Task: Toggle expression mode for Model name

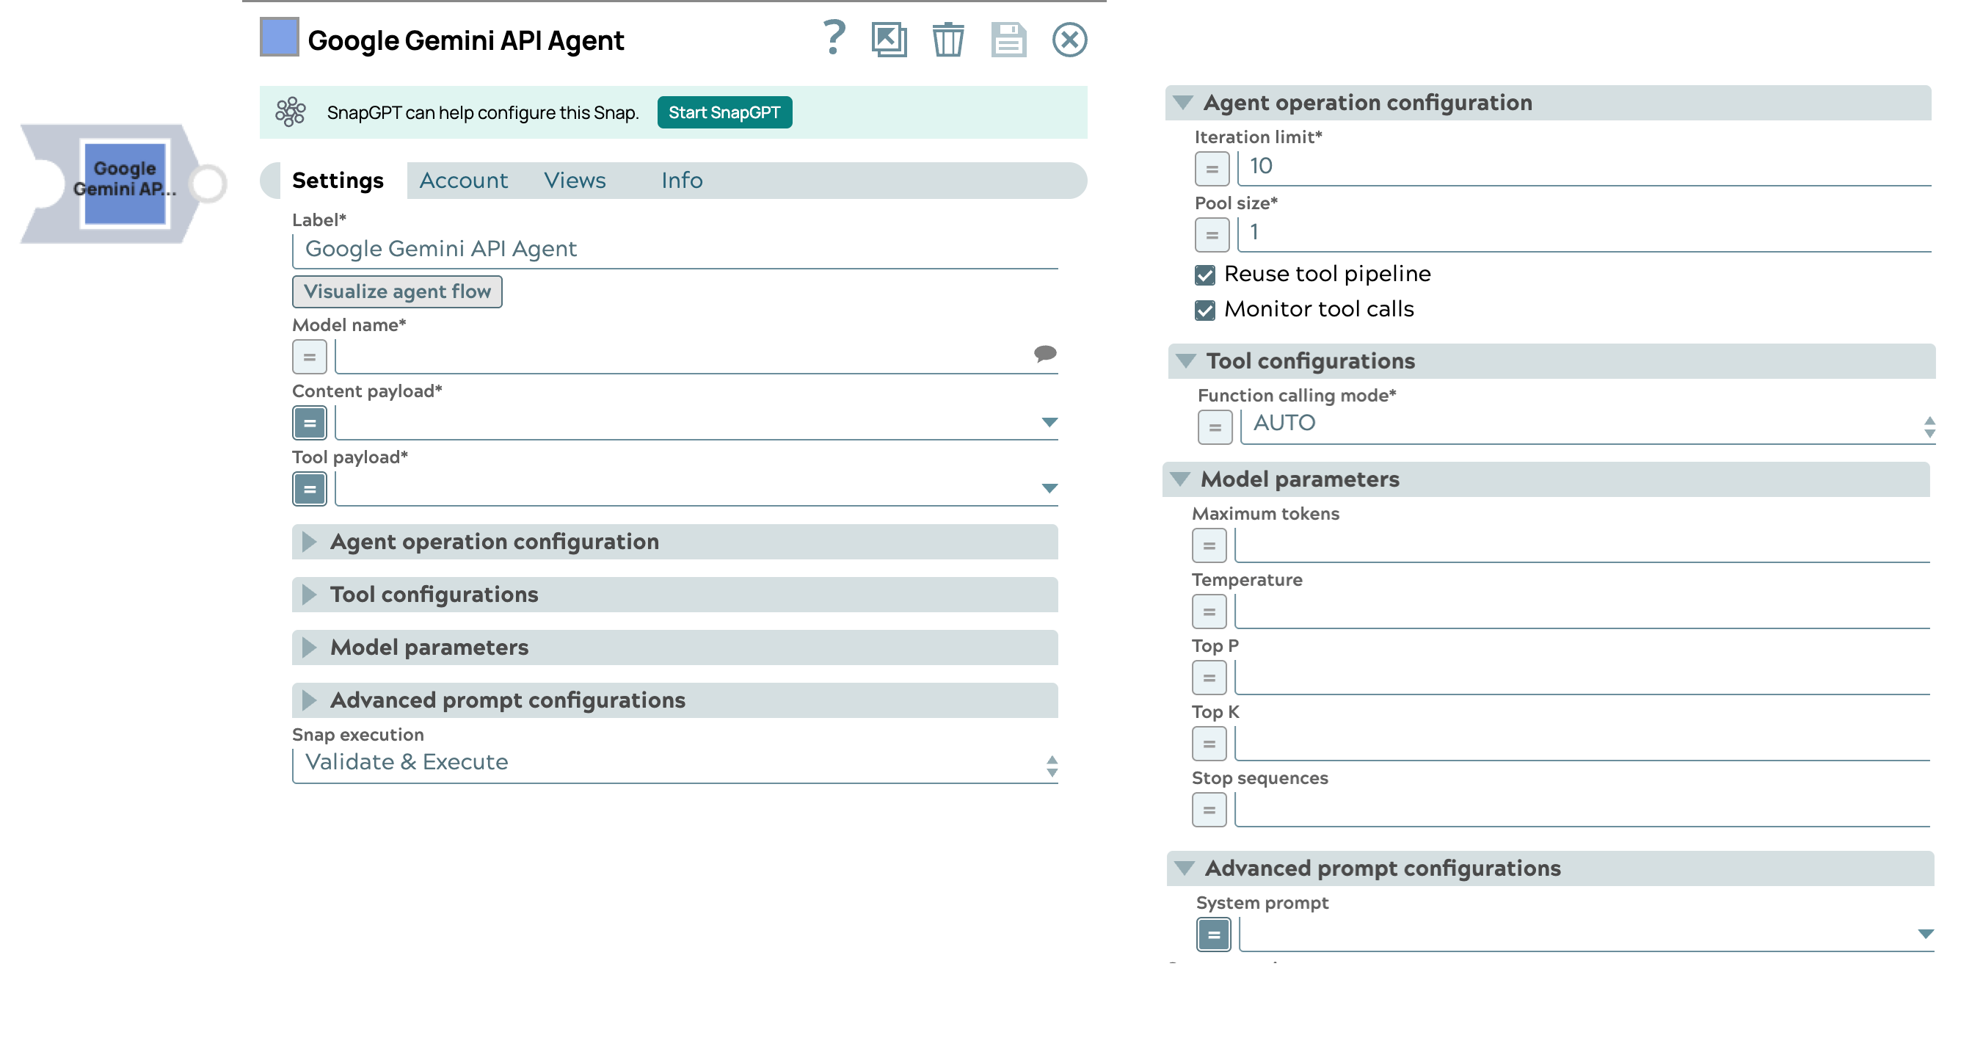Action: coord(309,357)
